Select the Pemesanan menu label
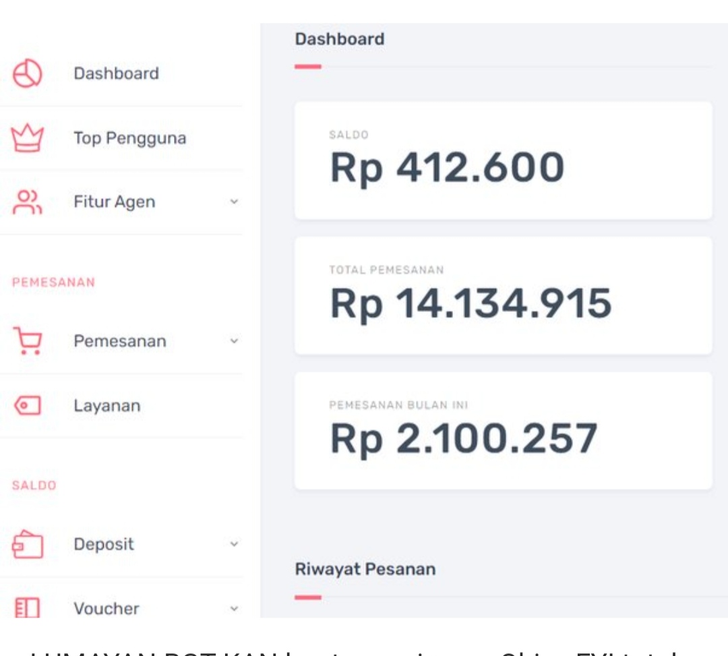The width and height of the screenshot is (728, 656). pos(119,341)
